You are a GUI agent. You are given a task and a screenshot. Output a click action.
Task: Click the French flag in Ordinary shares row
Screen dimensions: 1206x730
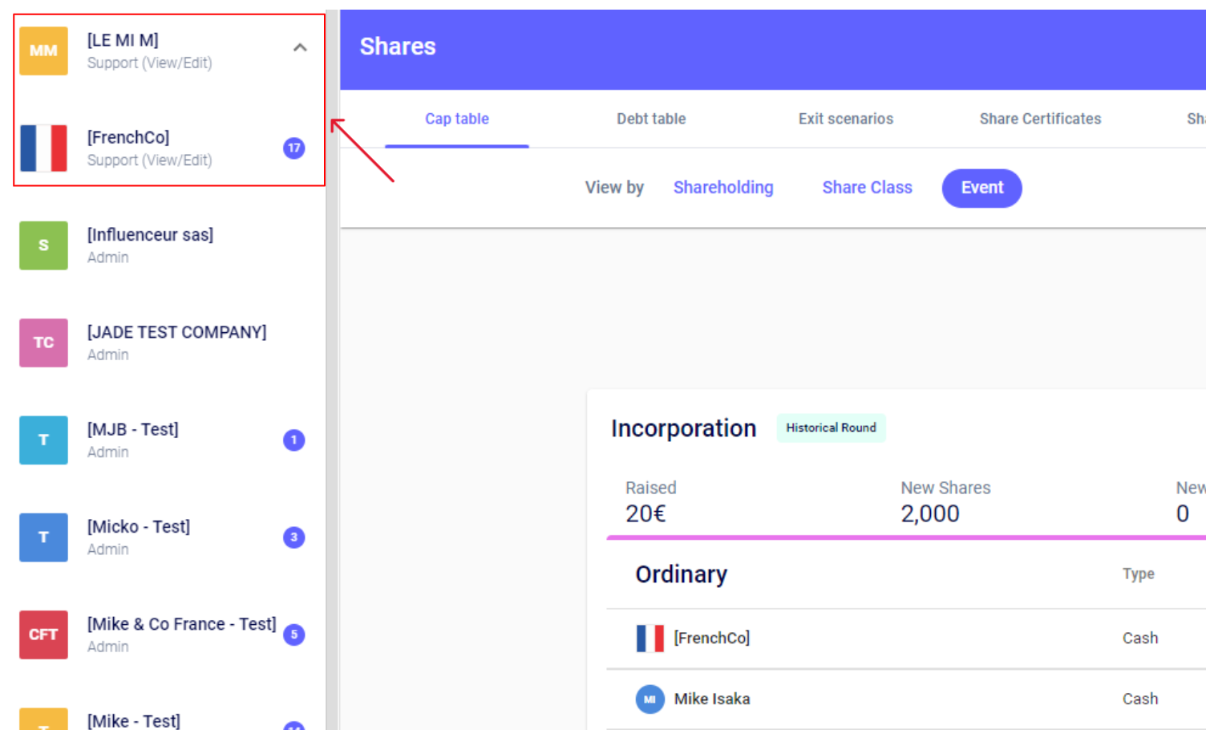pyautogui.click(x=650, y=639)
